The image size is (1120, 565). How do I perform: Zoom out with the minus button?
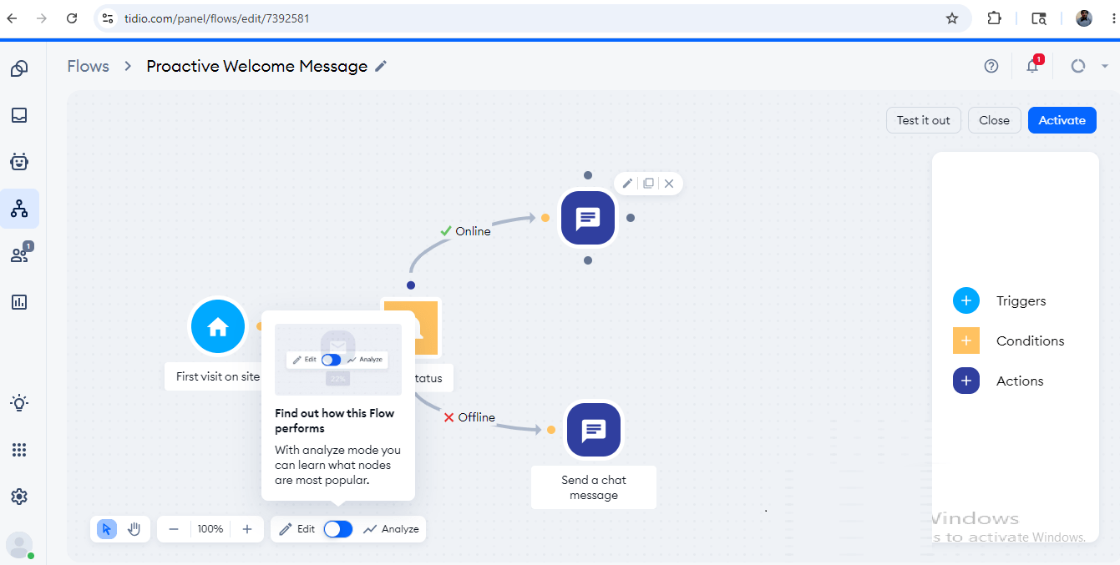(x=174, y=529)
